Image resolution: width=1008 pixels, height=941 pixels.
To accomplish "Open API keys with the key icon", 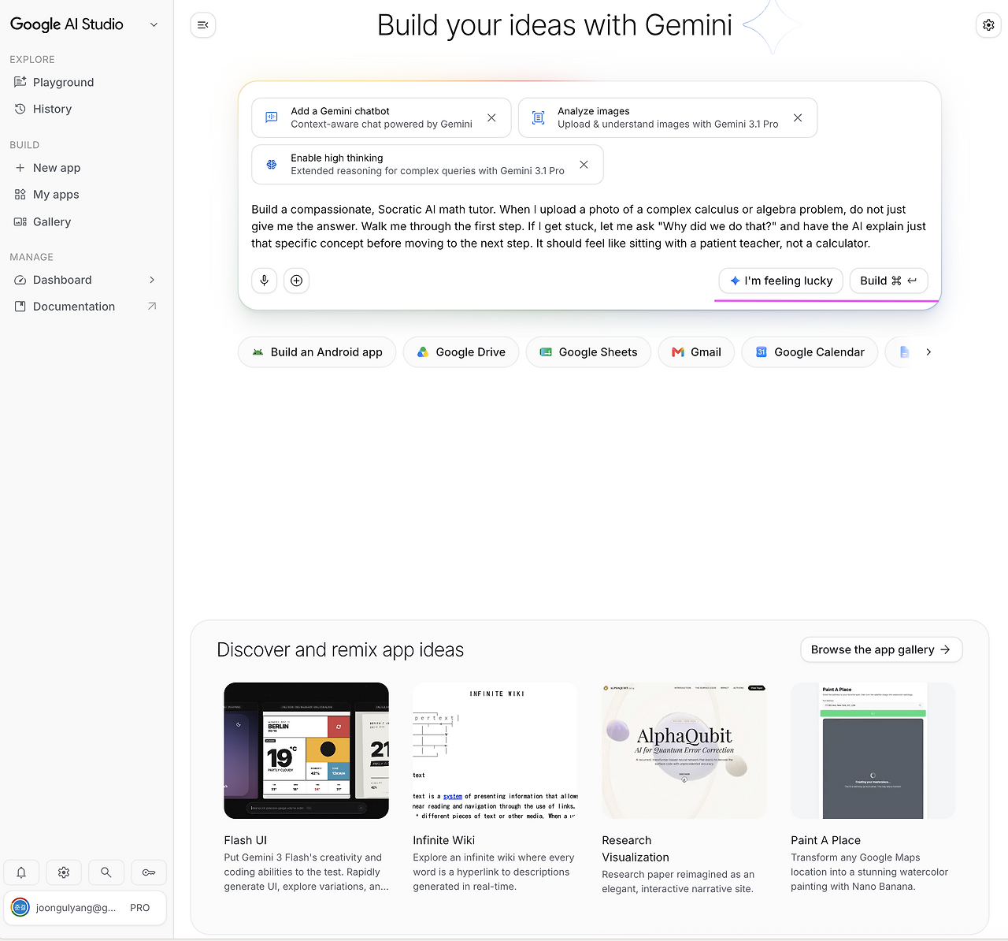I will [x=149, y=872].
